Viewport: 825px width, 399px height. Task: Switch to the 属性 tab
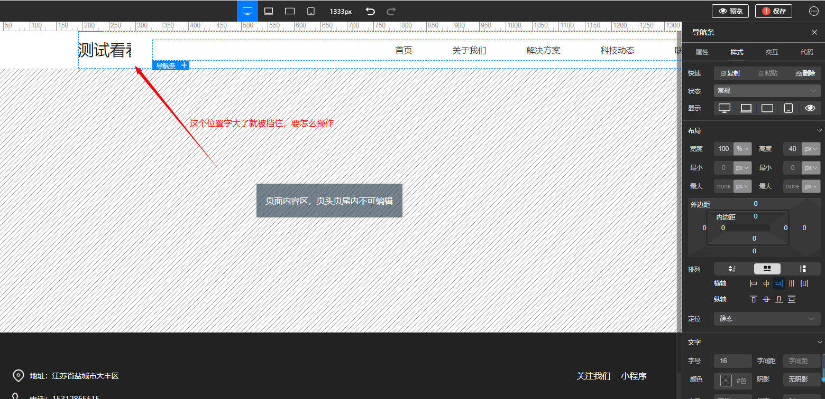[702, 52]
